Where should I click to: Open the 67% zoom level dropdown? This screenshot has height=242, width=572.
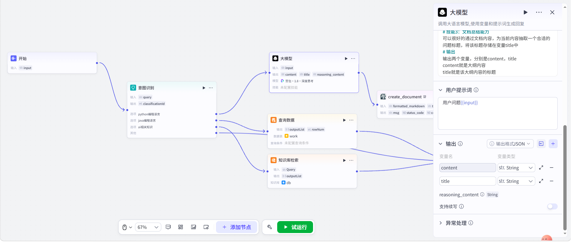pyautogui.click(x=148, y=227)
